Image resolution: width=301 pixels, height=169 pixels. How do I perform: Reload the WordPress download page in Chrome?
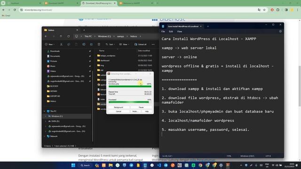click(x=15, y=10)
